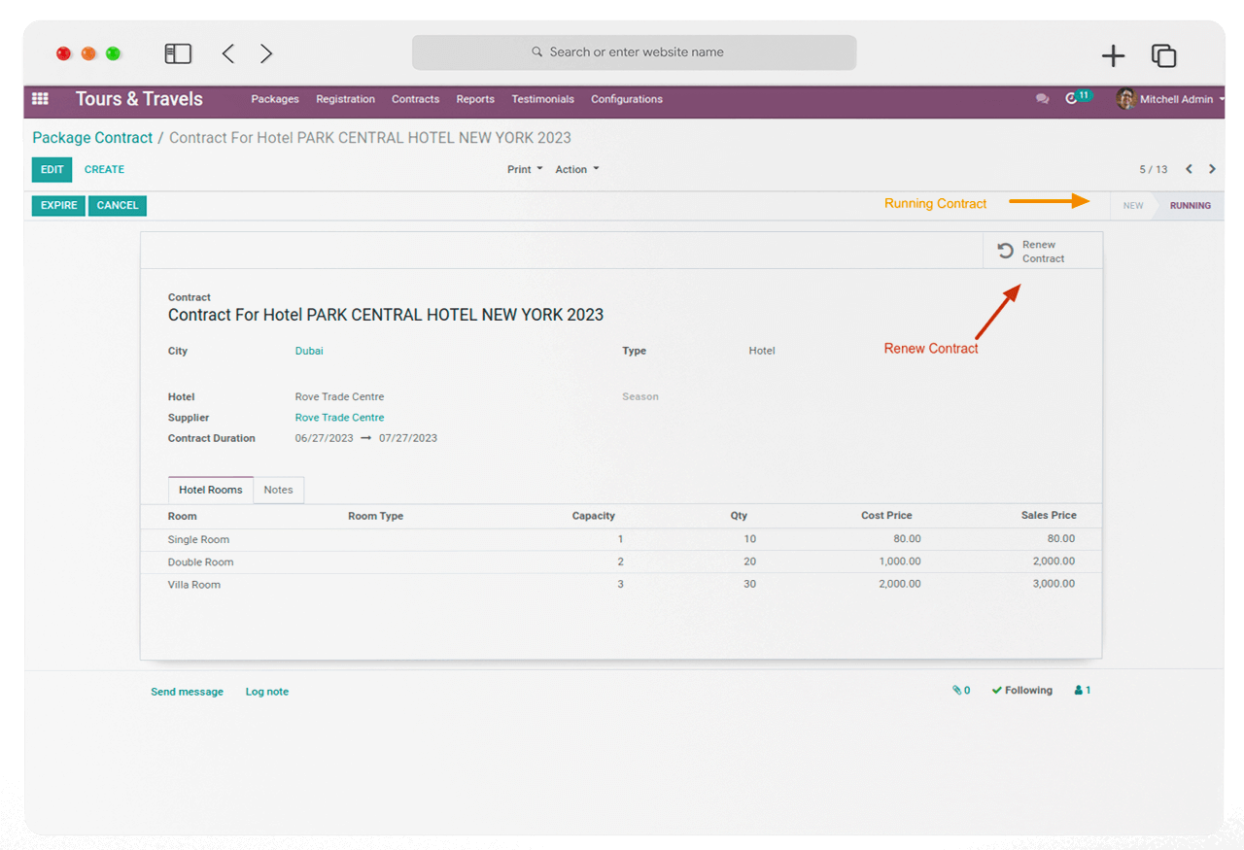Click the EXPIRE button
The height and width of the screenshot is (850, 1244).
click(x=58, y=205)
